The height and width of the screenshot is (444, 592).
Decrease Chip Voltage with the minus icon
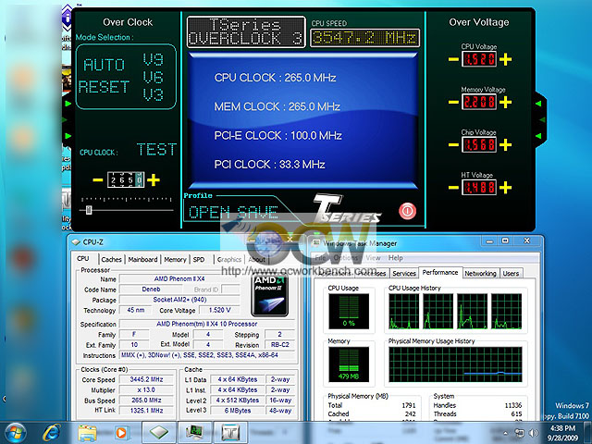(453, 144)
